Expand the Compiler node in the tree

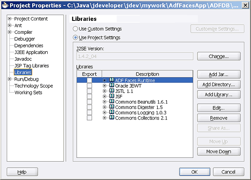[x=10, y=33]
